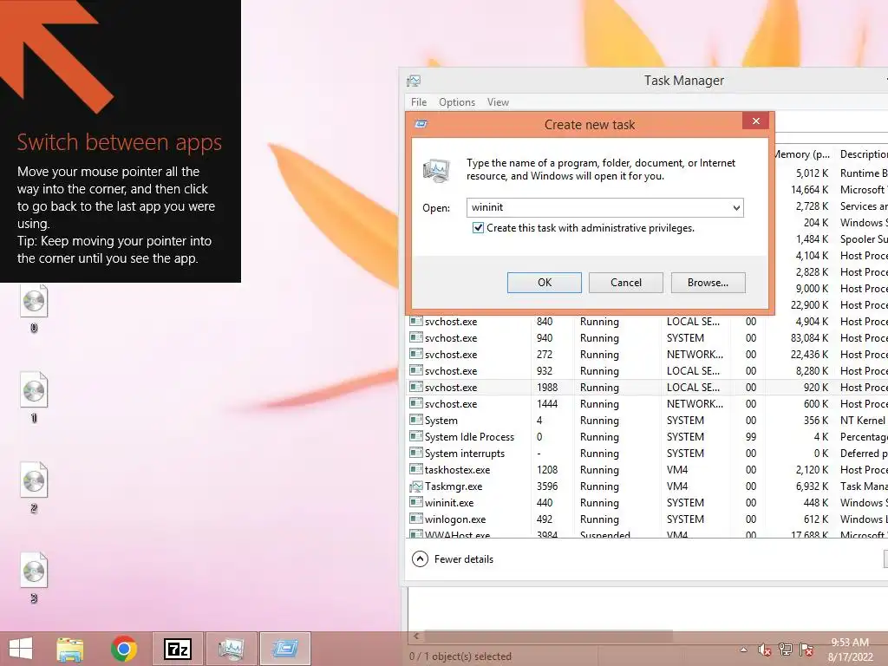Select System interrupts process name

[465, 453]
